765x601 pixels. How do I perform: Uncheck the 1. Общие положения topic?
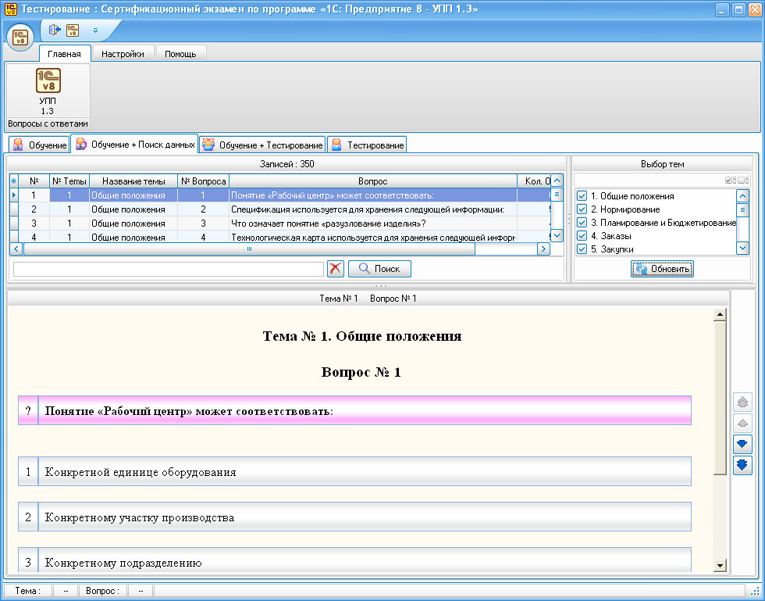[582, 196]
